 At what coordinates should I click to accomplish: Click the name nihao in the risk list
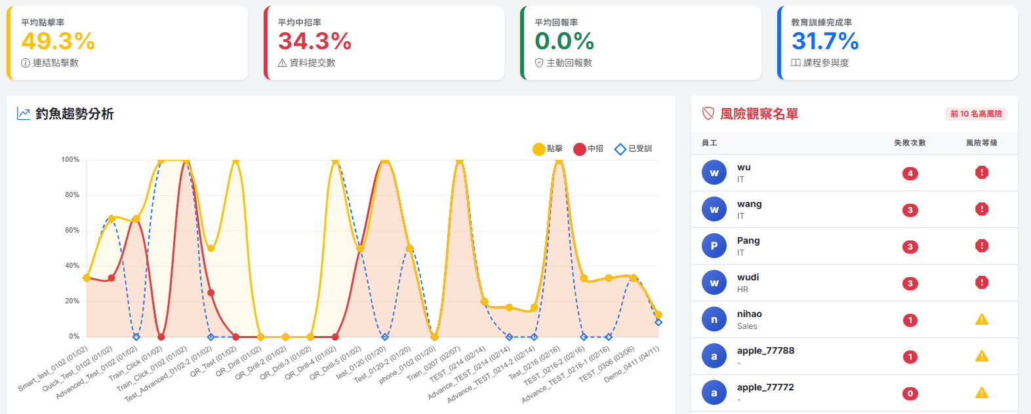tap(750, 314)
